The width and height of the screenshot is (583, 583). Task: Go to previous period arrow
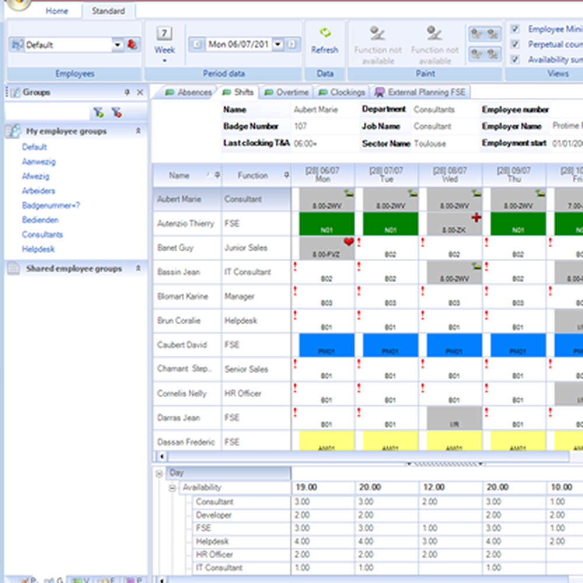point(197,44)
